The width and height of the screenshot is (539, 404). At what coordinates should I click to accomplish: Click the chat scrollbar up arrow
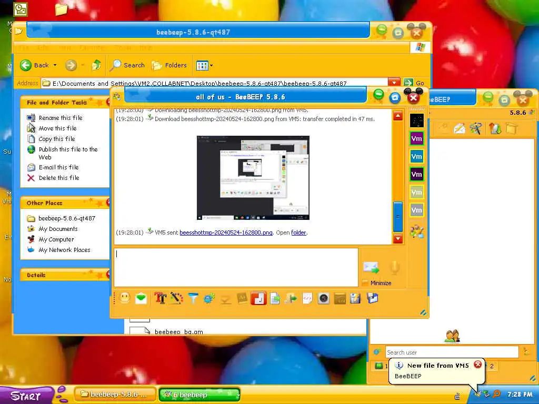point(398,116)
